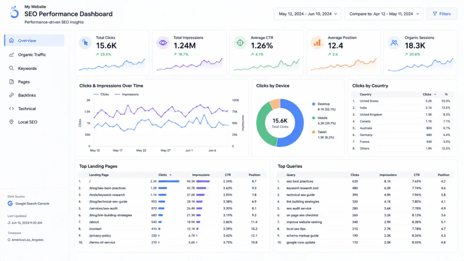Open /terms-of-service landing page row
This screenshot has width=464, height=261.
click(x=172, y=242)
